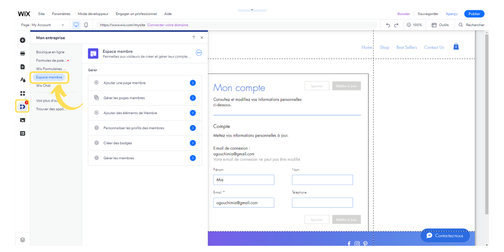Click the Publier button
Screen dimensions: 504x252
click(474, 14)
